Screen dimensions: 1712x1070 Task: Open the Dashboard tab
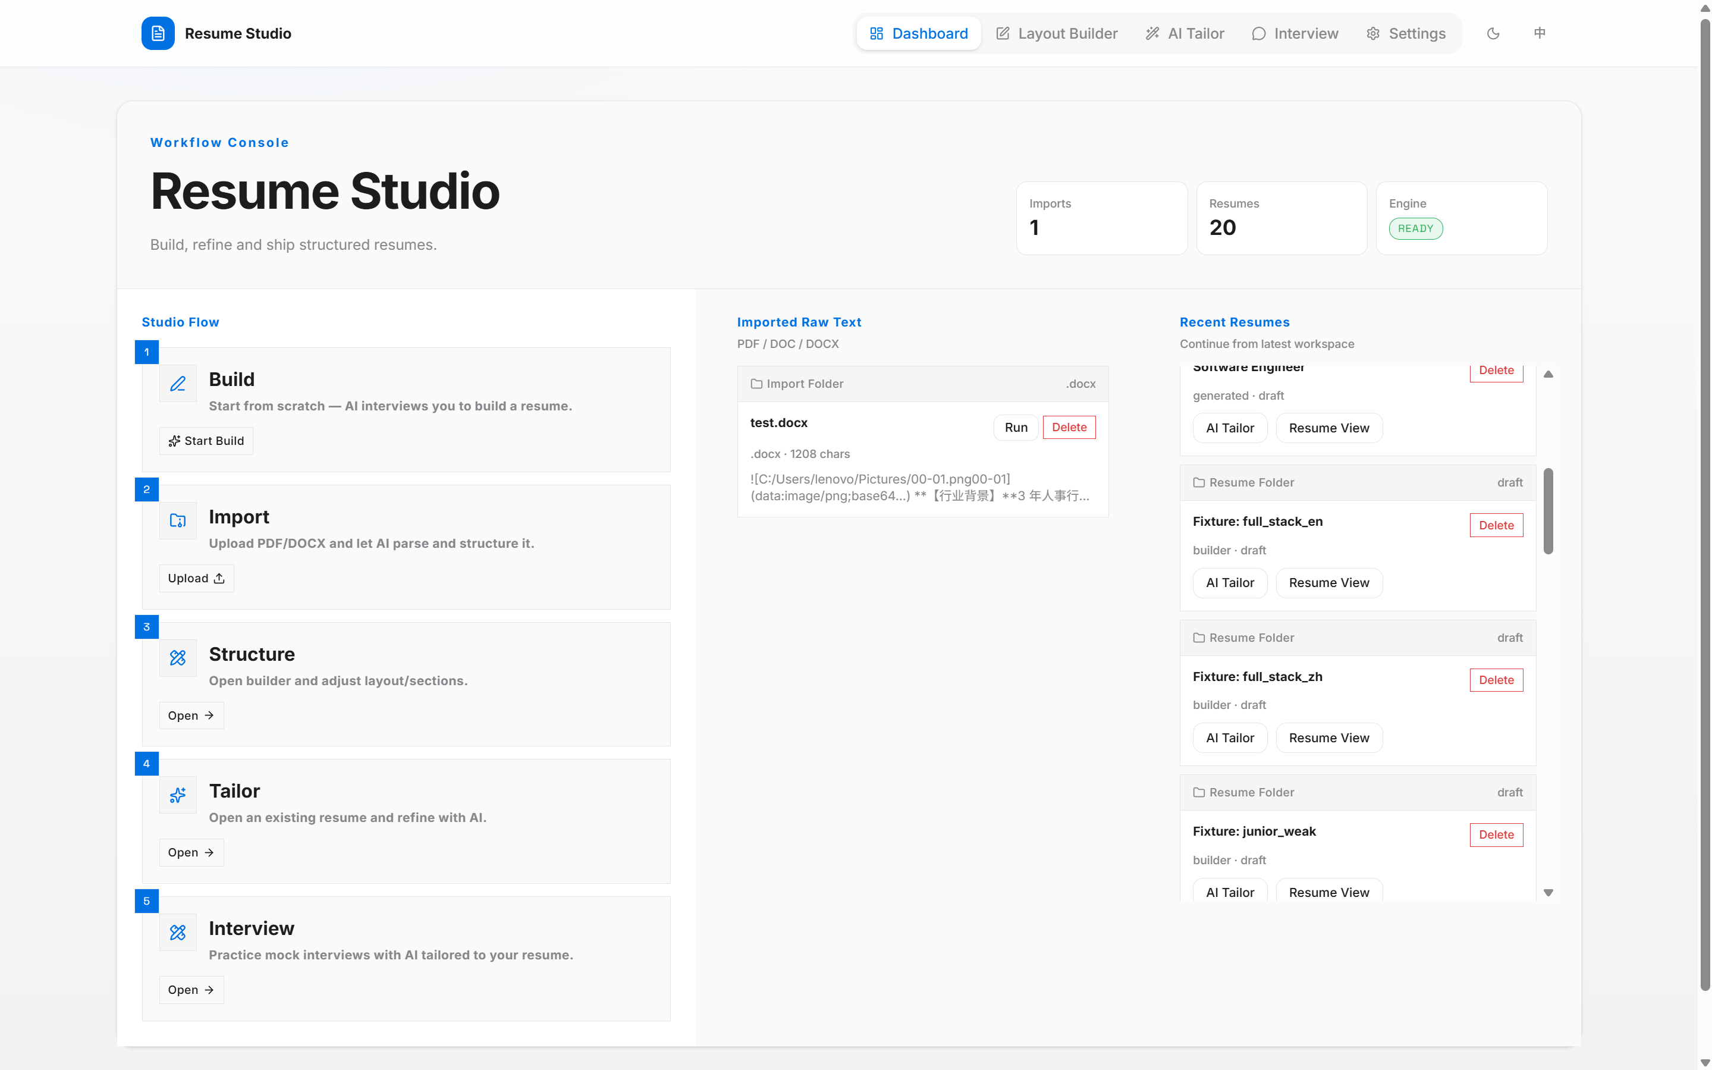[918, 33]
